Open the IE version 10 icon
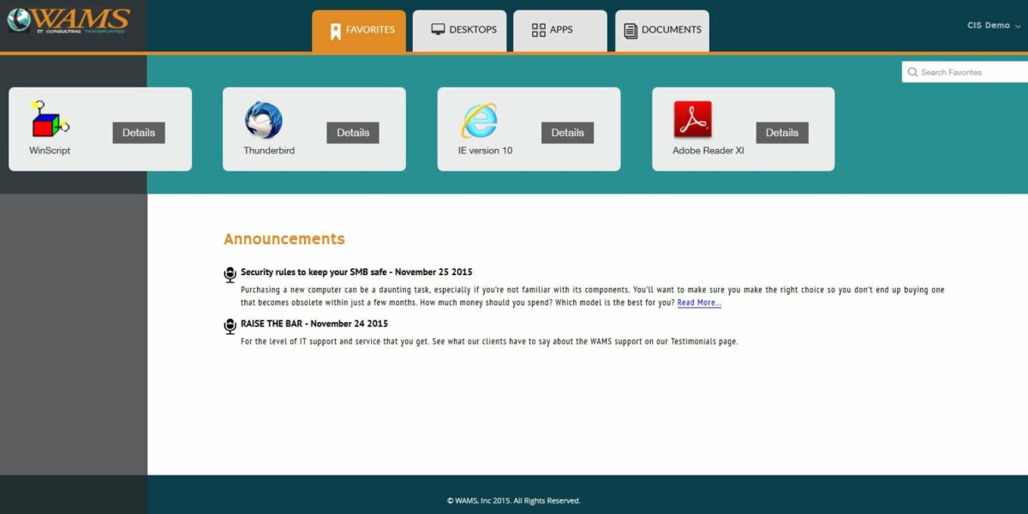Screen dimensions: 1028x514 480,120
